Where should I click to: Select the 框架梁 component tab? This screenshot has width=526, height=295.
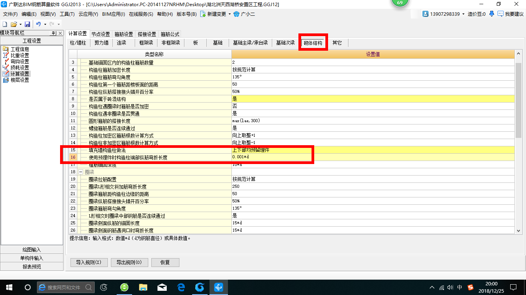pyautogui.click(x=146, y=43)
